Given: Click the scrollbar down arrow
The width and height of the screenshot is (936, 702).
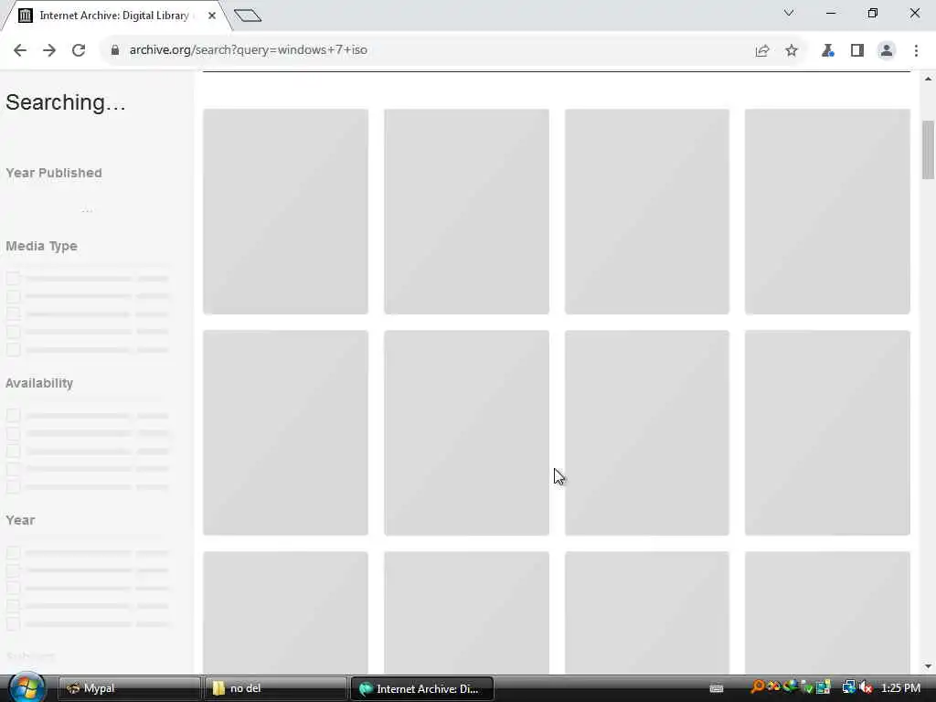Looking at the screenshot, I should 928,666.
